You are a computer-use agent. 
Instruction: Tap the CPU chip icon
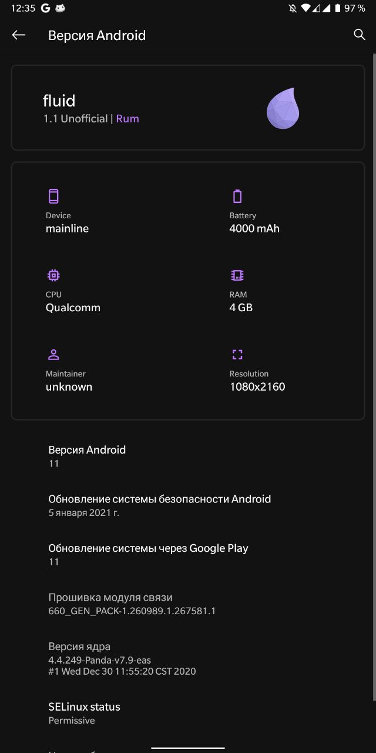coord(53,275)
